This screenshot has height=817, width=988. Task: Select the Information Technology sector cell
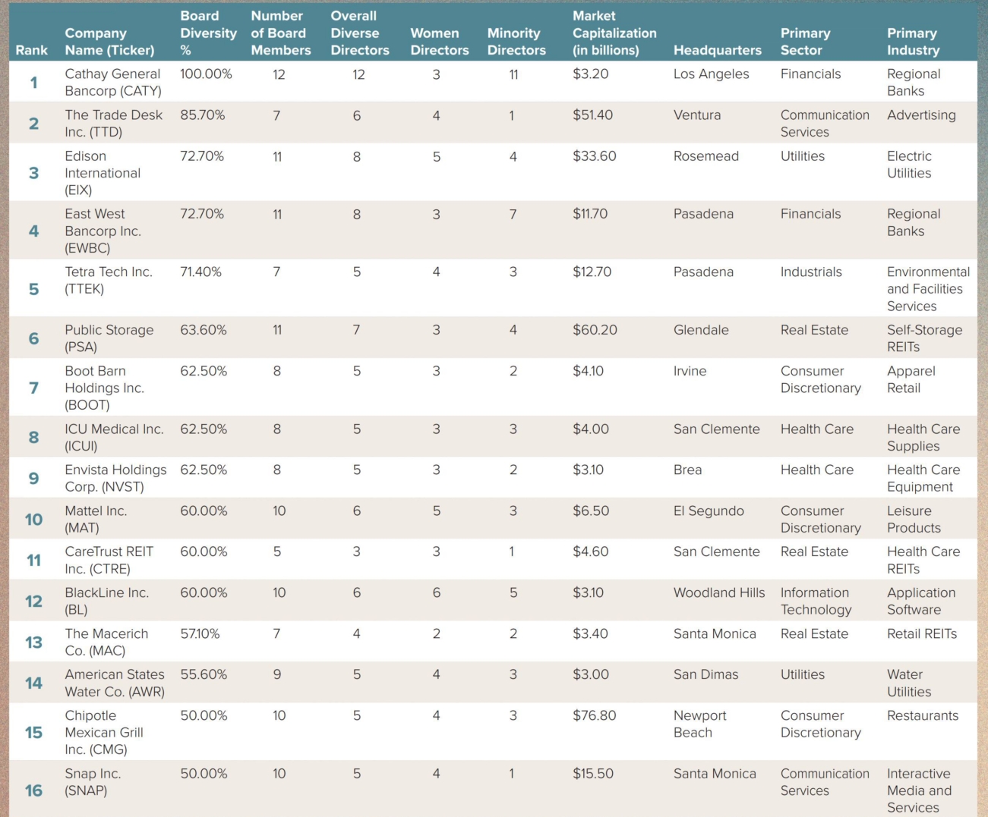pyautogui.click(x=816, y=601)
